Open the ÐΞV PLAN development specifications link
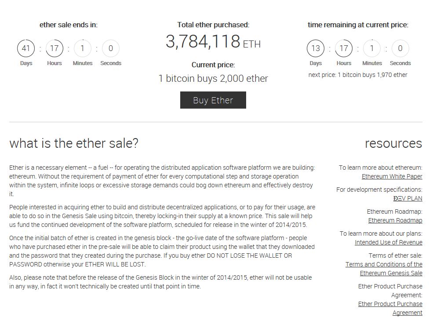 point(407,198)
